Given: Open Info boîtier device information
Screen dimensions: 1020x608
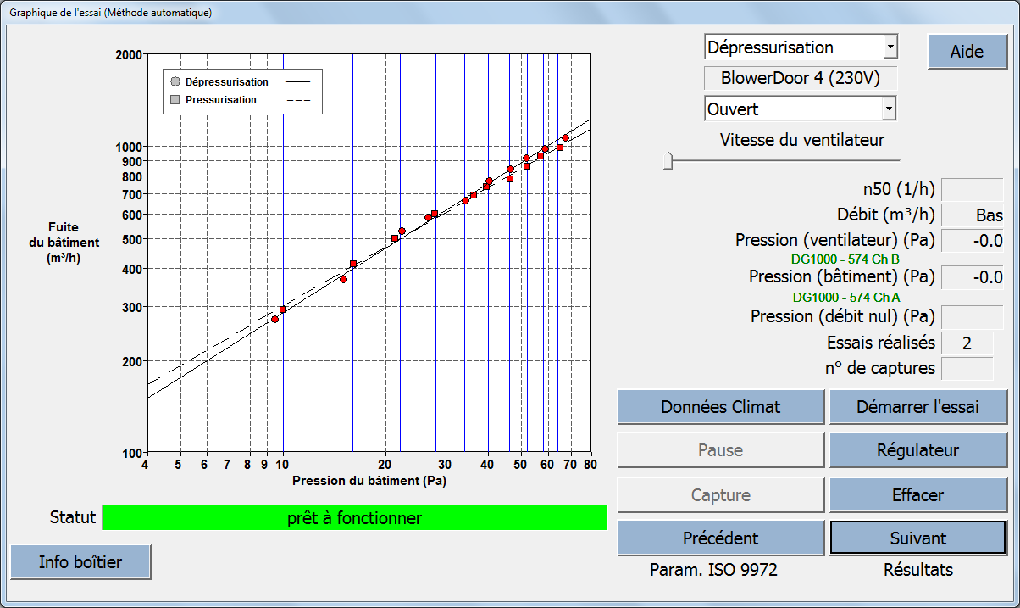Looking at the screenshot, I should [x=80, y=562].
